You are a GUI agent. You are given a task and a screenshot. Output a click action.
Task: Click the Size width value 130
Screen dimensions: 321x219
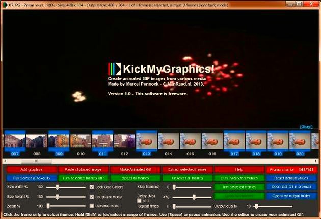pos(40,187)
